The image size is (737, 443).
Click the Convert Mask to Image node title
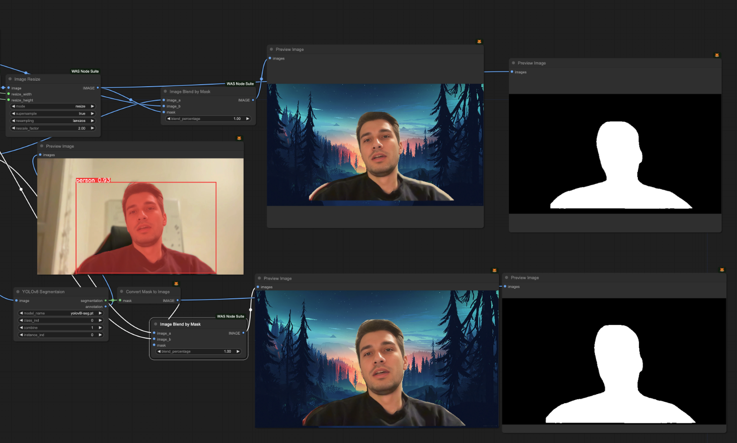pyautogui.click(x=148, y=291)
